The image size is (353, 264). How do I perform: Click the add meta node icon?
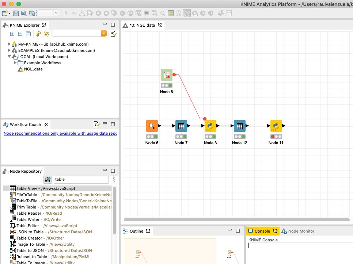tap(171, 13)
